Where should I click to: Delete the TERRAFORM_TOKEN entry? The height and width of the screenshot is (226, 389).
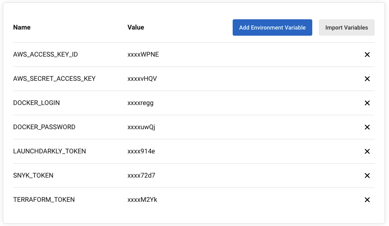tap(367, 200)
